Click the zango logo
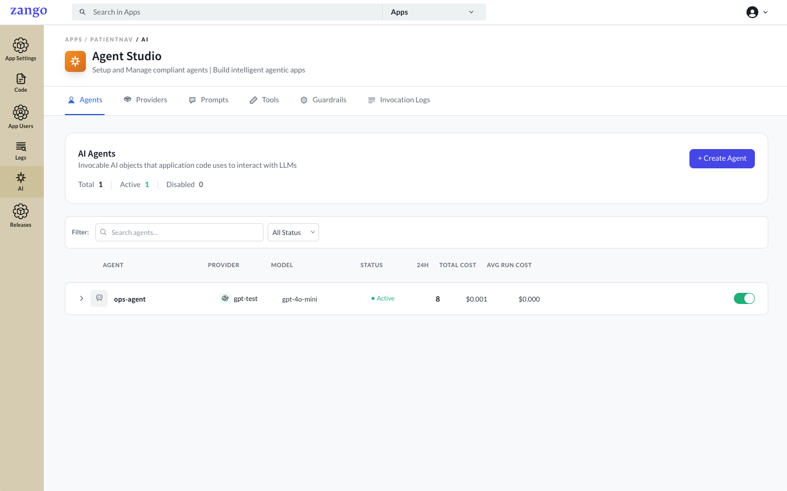This screenshot has height=491, width=787. [29, 11]
